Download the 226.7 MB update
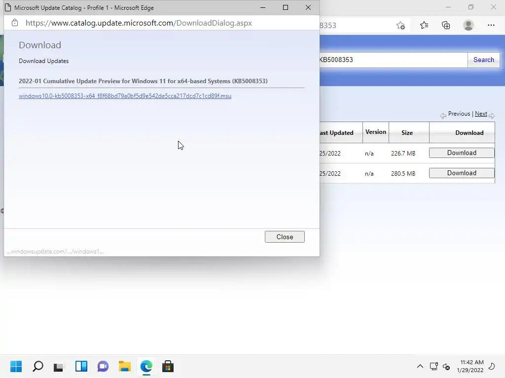 tap(462, 153)
